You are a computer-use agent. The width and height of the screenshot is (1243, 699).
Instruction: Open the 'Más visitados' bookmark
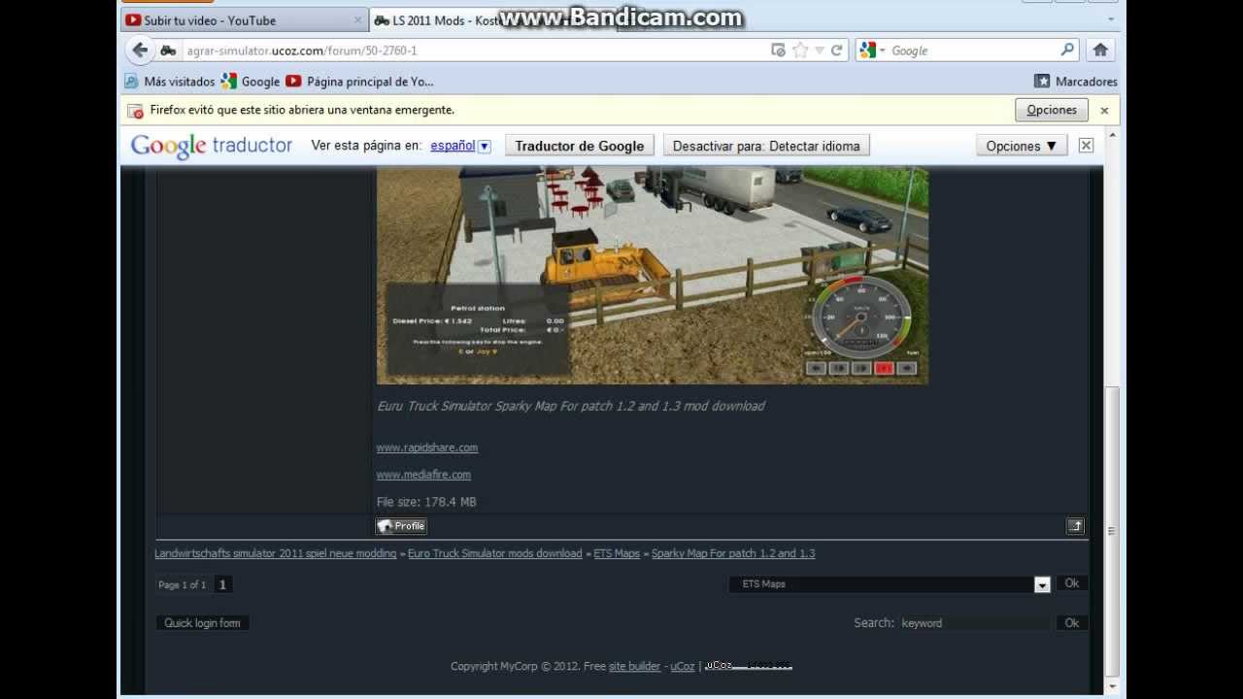169,82
